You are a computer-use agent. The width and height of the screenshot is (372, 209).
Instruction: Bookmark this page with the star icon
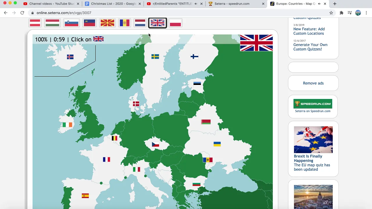click(x=331, y=13)
